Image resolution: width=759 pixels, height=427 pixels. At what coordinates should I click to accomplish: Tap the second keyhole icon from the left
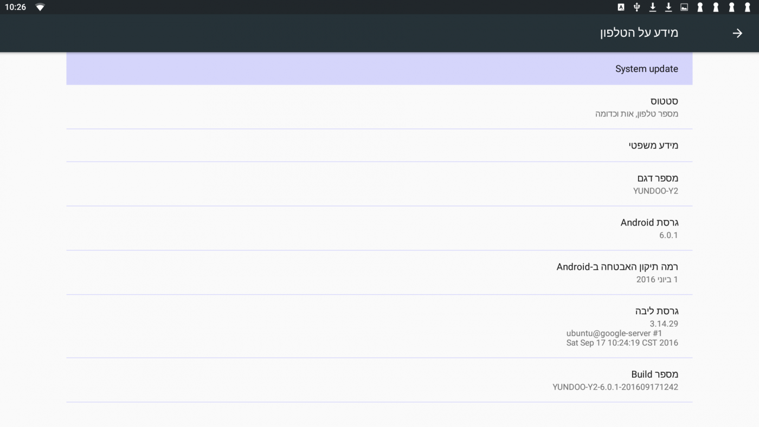[x=716, y=7]
